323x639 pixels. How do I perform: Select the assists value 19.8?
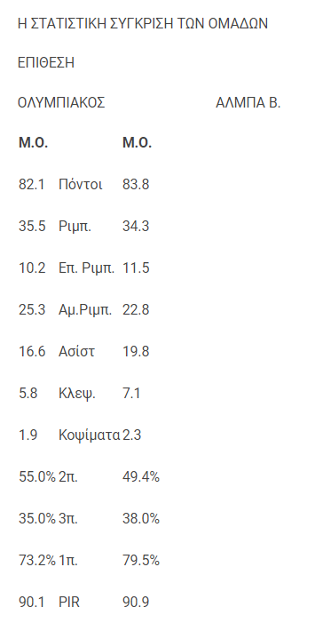tap(136, 351)
